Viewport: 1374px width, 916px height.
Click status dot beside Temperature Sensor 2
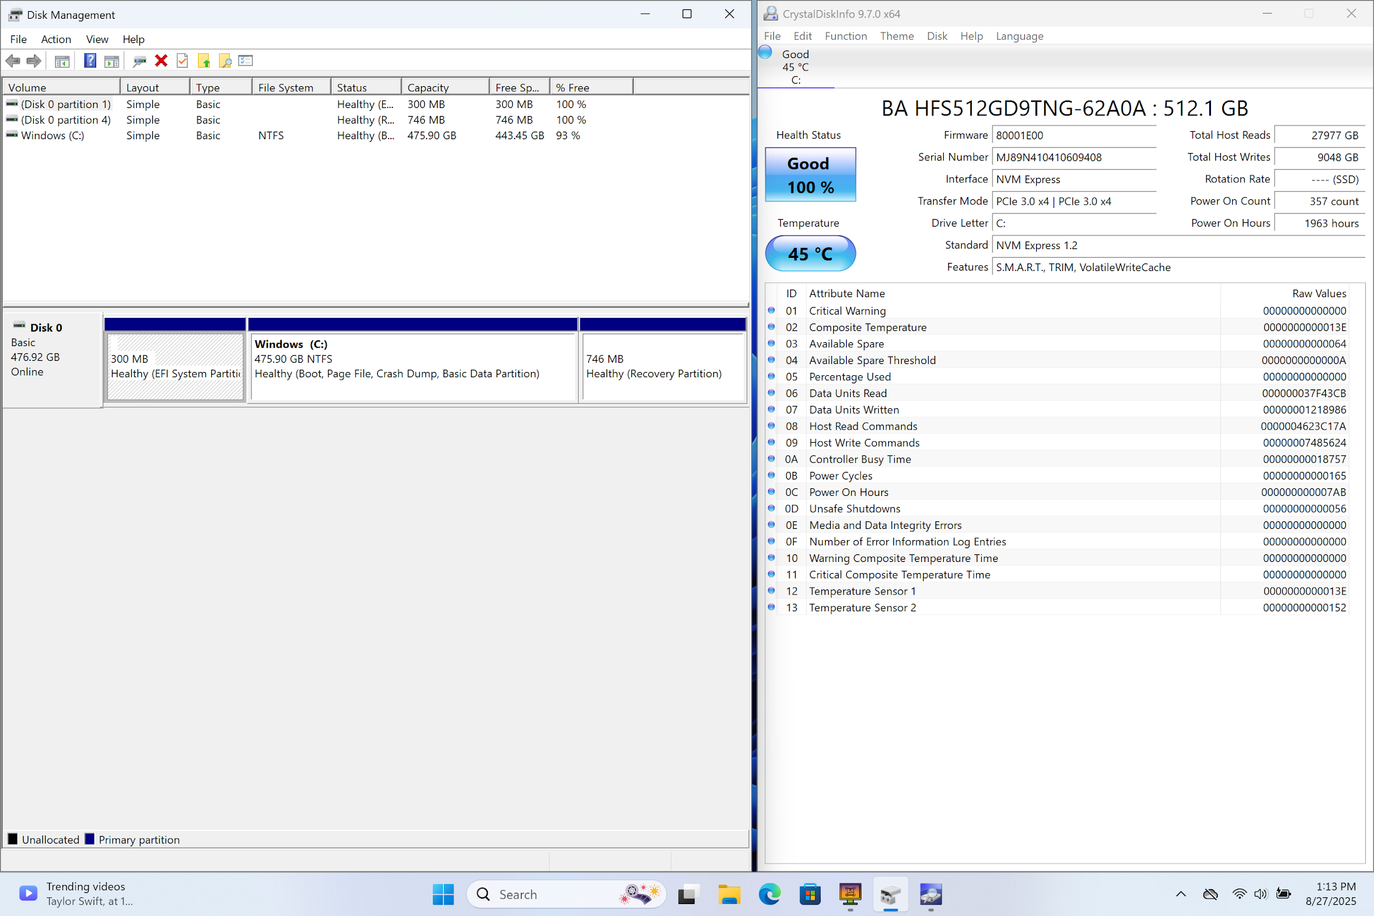click(771, 607)
